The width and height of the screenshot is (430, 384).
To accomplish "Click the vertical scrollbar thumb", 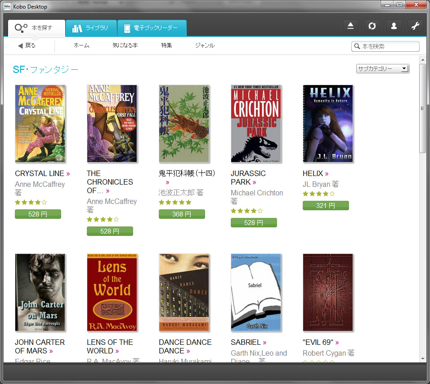I will tap(422, 108).
